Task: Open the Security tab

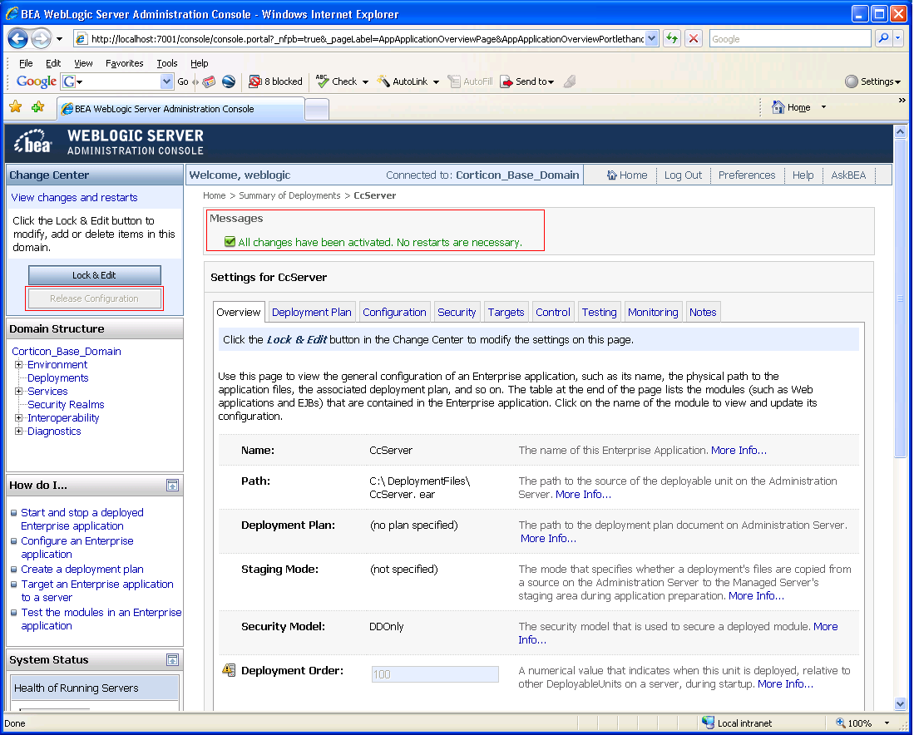Action: [x=457, y=312]
